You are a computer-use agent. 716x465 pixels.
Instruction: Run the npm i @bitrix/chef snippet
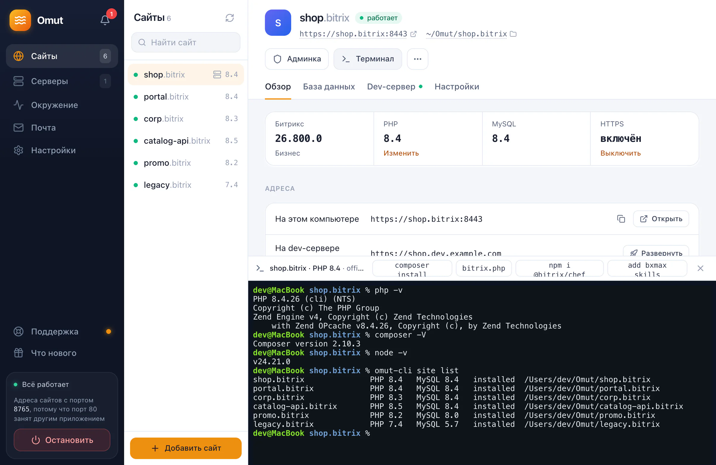point(559,268)
